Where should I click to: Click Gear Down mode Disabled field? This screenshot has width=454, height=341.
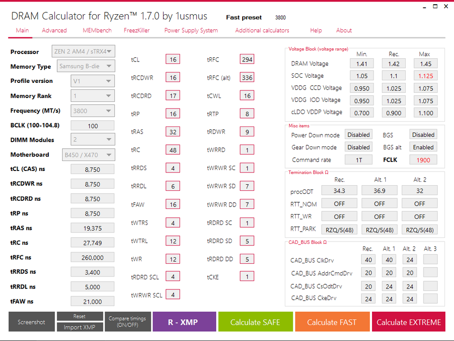[358, 147]
